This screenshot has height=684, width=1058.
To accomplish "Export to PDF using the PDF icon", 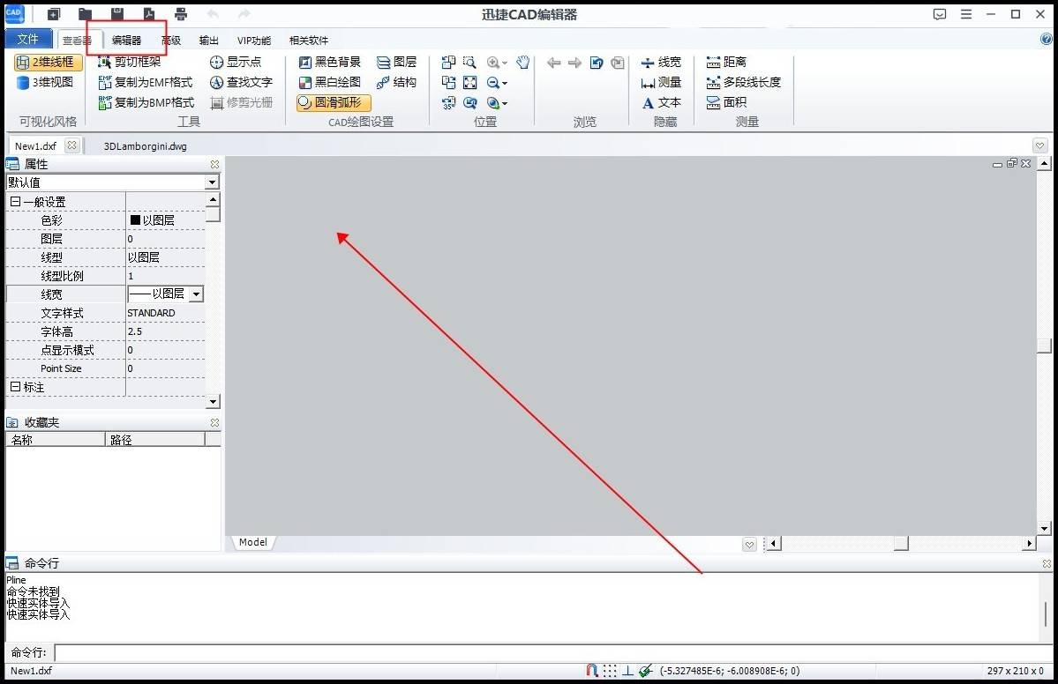I will 149,14.
